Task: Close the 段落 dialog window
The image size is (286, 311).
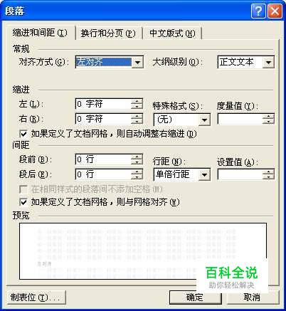Action: pos(275,11)
